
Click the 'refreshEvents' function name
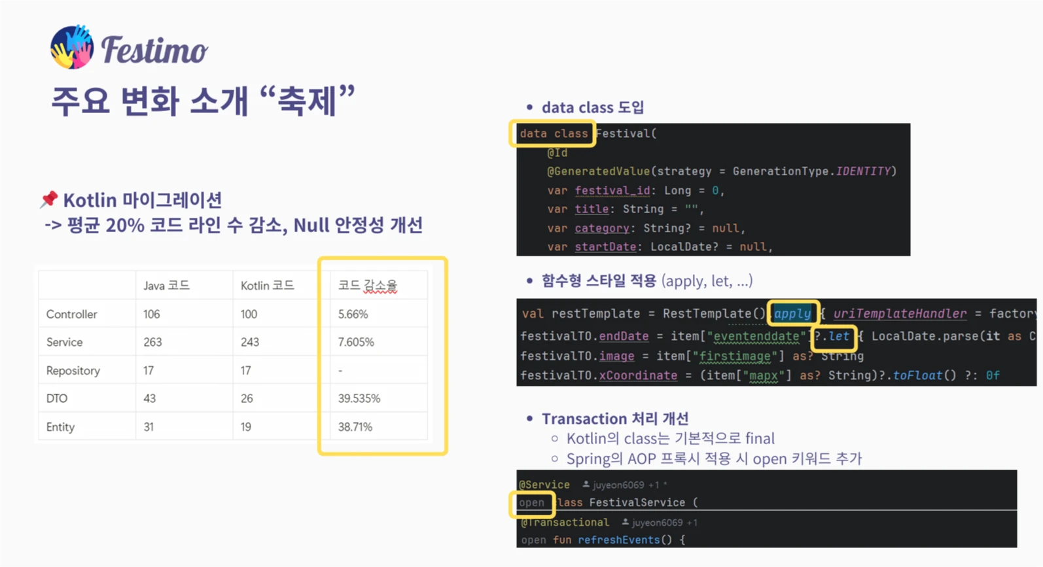tap(618, 540)
